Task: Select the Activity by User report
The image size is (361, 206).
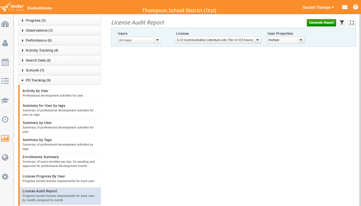Action: [60, 93]
